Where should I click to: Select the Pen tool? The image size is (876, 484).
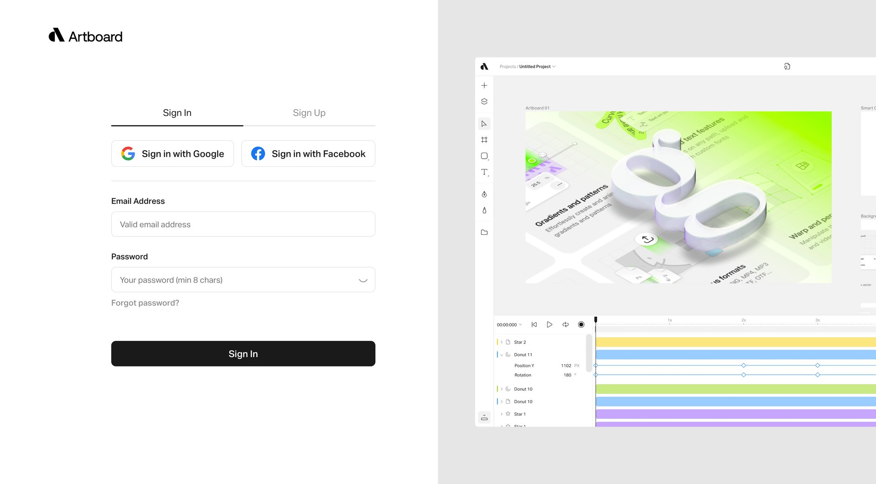point(484,194)
